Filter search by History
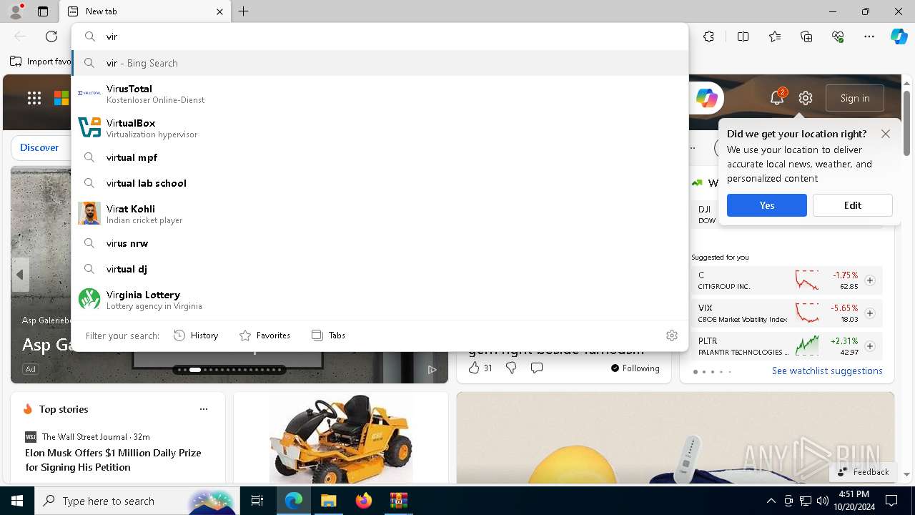 (x=196, y=335)
